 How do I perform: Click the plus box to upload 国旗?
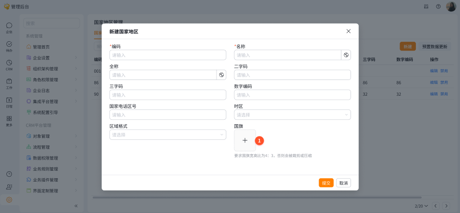[x=245, y=140]
